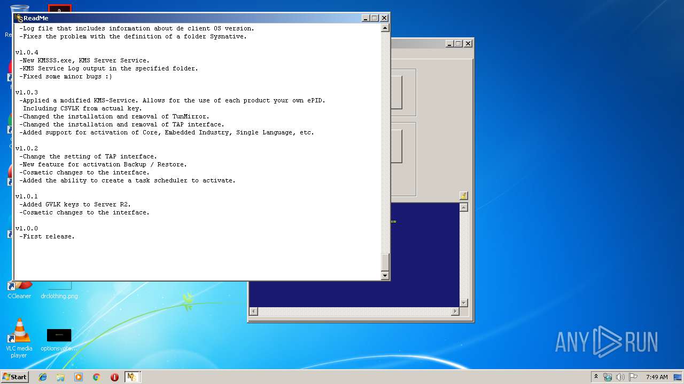Open VLC media player desktop shortcut
Viewport: 684px width, 384px height.
coord(19,338)
